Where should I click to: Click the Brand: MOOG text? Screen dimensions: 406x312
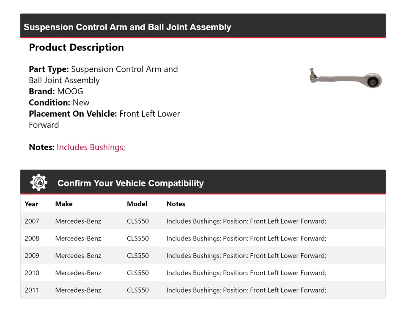(56, 91)
